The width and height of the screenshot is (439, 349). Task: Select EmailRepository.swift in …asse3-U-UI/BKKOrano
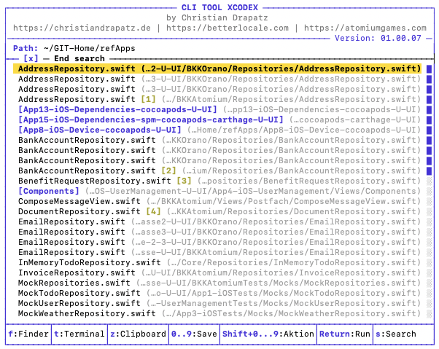pyautogui.click(x=219, y=232)
